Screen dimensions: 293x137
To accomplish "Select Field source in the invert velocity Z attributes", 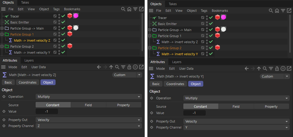I will 88,105.
